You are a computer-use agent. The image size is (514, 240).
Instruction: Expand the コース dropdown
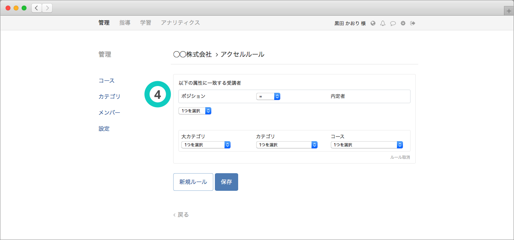[366, 145]
